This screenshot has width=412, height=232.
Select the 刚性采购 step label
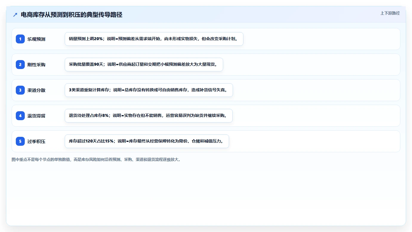tap(36, 65)
